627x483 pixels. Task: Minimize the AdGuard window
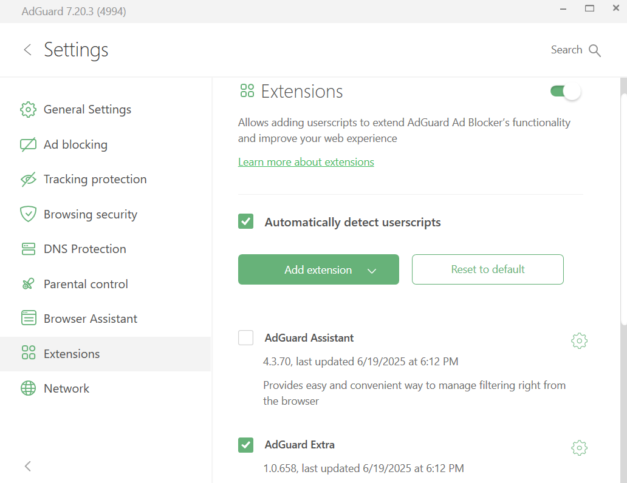coord(563,8)
